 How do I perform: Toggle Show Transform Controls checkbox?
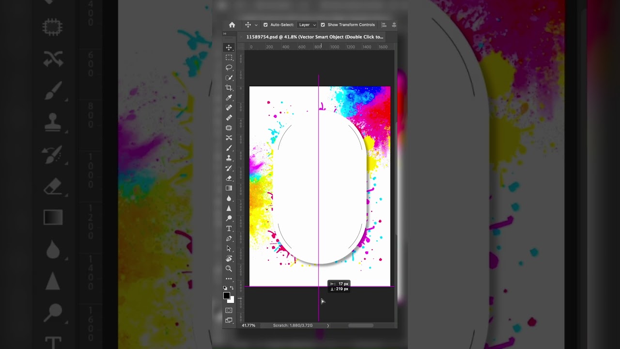[323, 25]
